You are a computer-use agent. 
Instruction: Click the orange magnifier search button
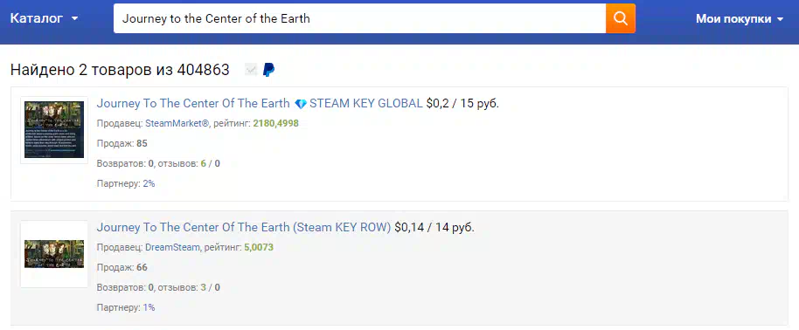click(x=620, y=19)
